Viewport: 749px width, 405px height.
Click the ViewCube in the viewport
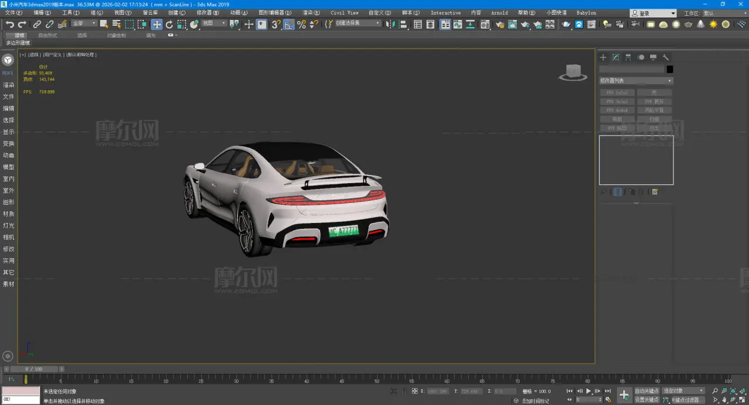[x=573, y=72]
